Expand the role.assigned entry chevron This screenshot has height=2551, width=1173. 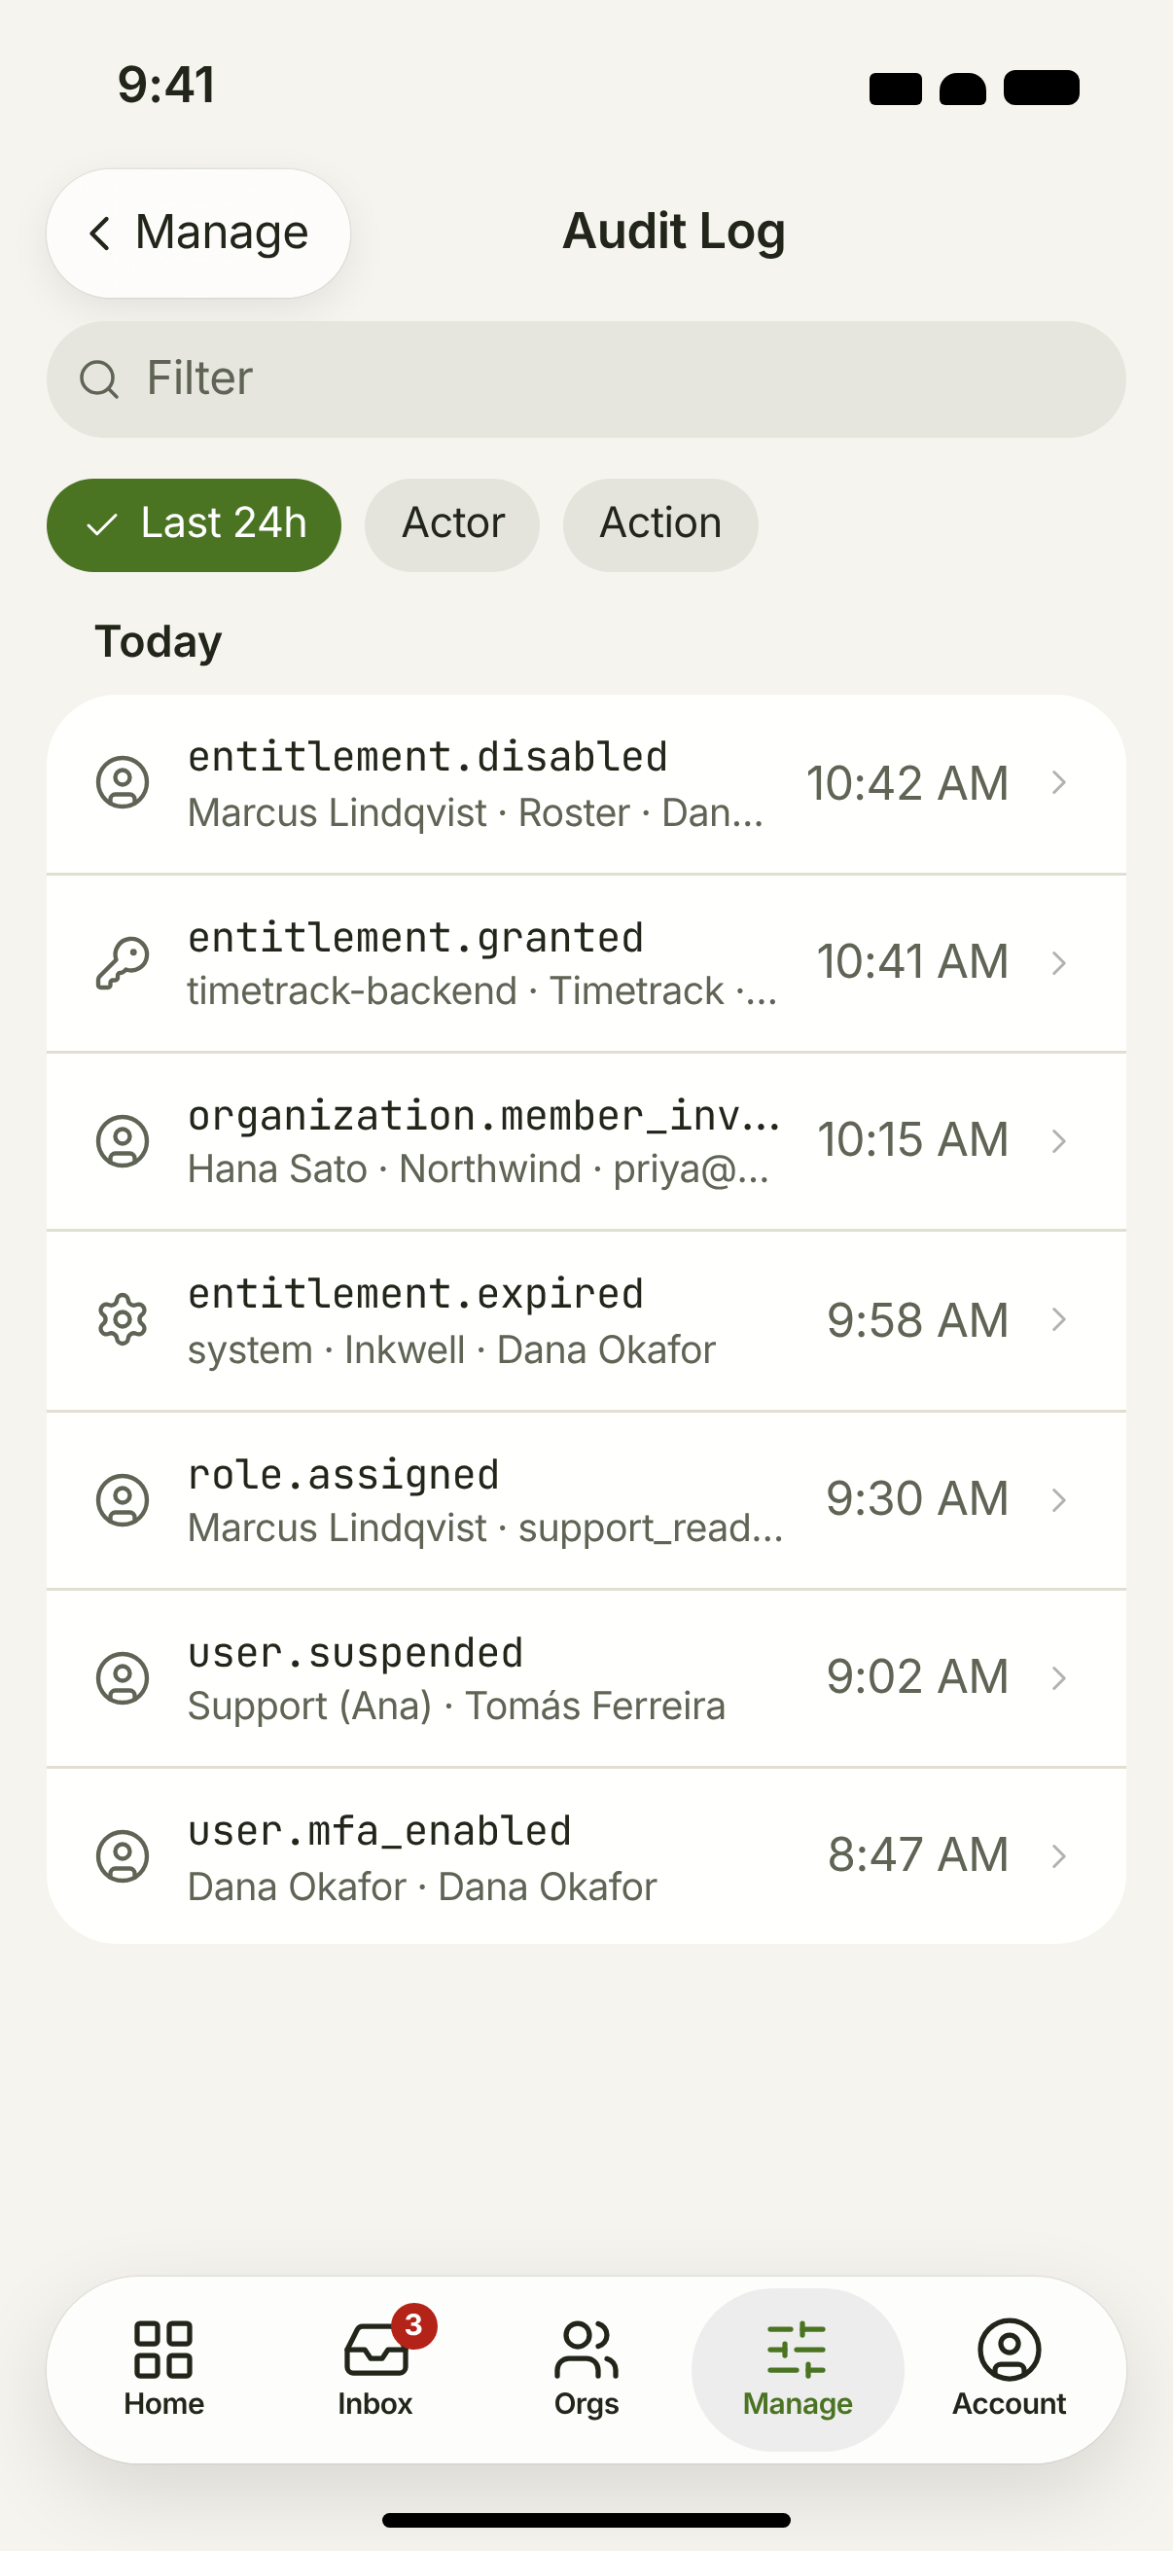pyautogui.click(x=1059, y=1499)
